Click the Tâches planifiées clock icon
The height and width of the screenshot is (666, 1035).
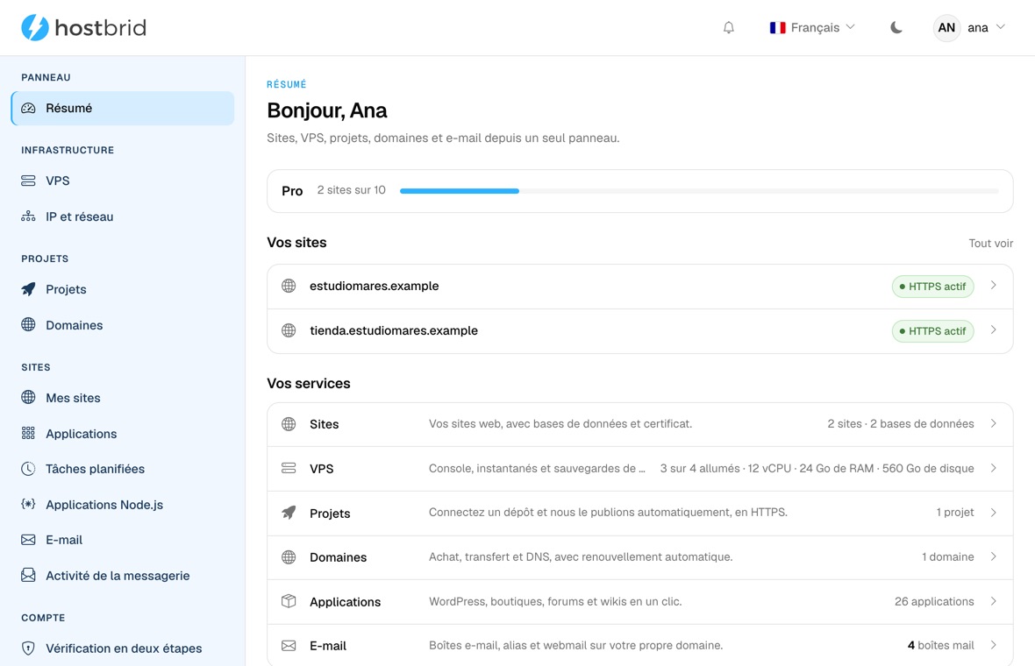[28, 469]
